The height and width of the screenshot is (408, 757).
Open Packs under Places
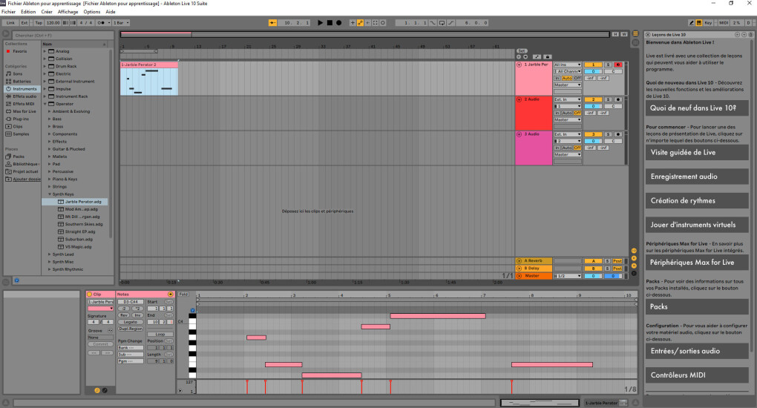coord(19,157)
